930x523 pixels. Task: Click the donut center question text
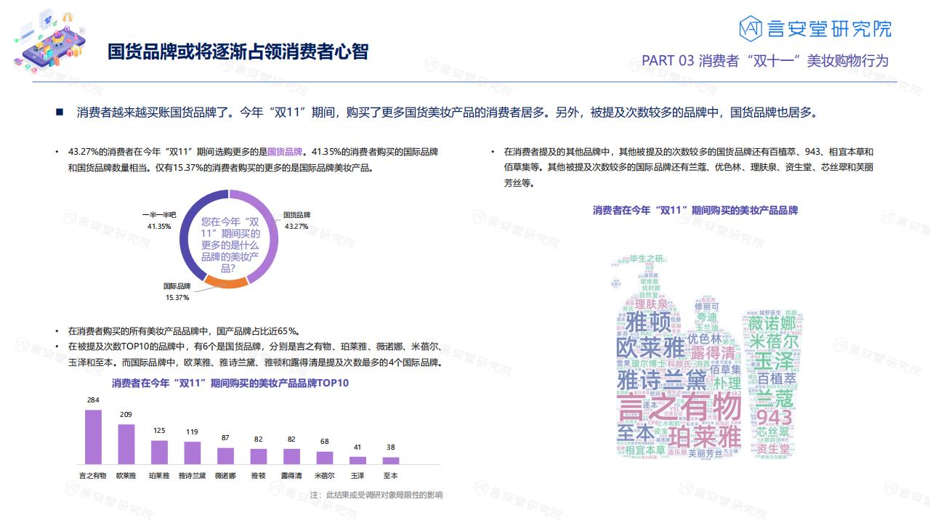tap(230, 244)
